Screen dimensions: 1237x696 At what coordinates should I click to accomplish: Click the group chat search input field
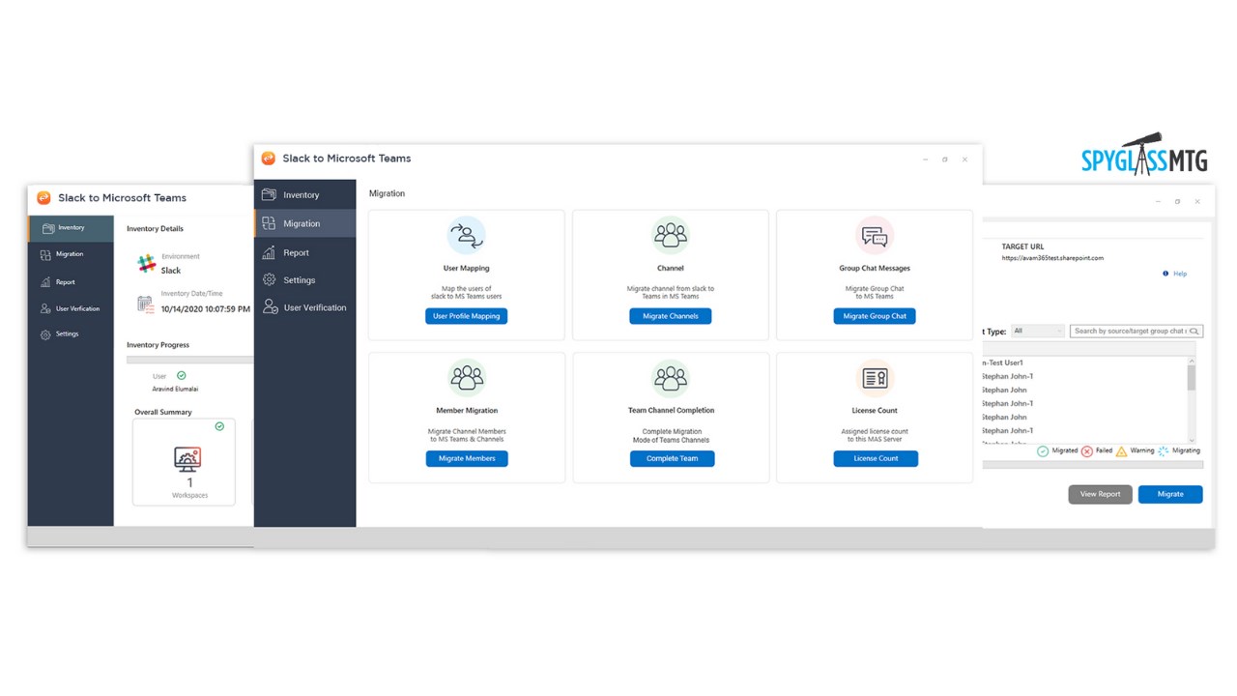coord(1136,331)
